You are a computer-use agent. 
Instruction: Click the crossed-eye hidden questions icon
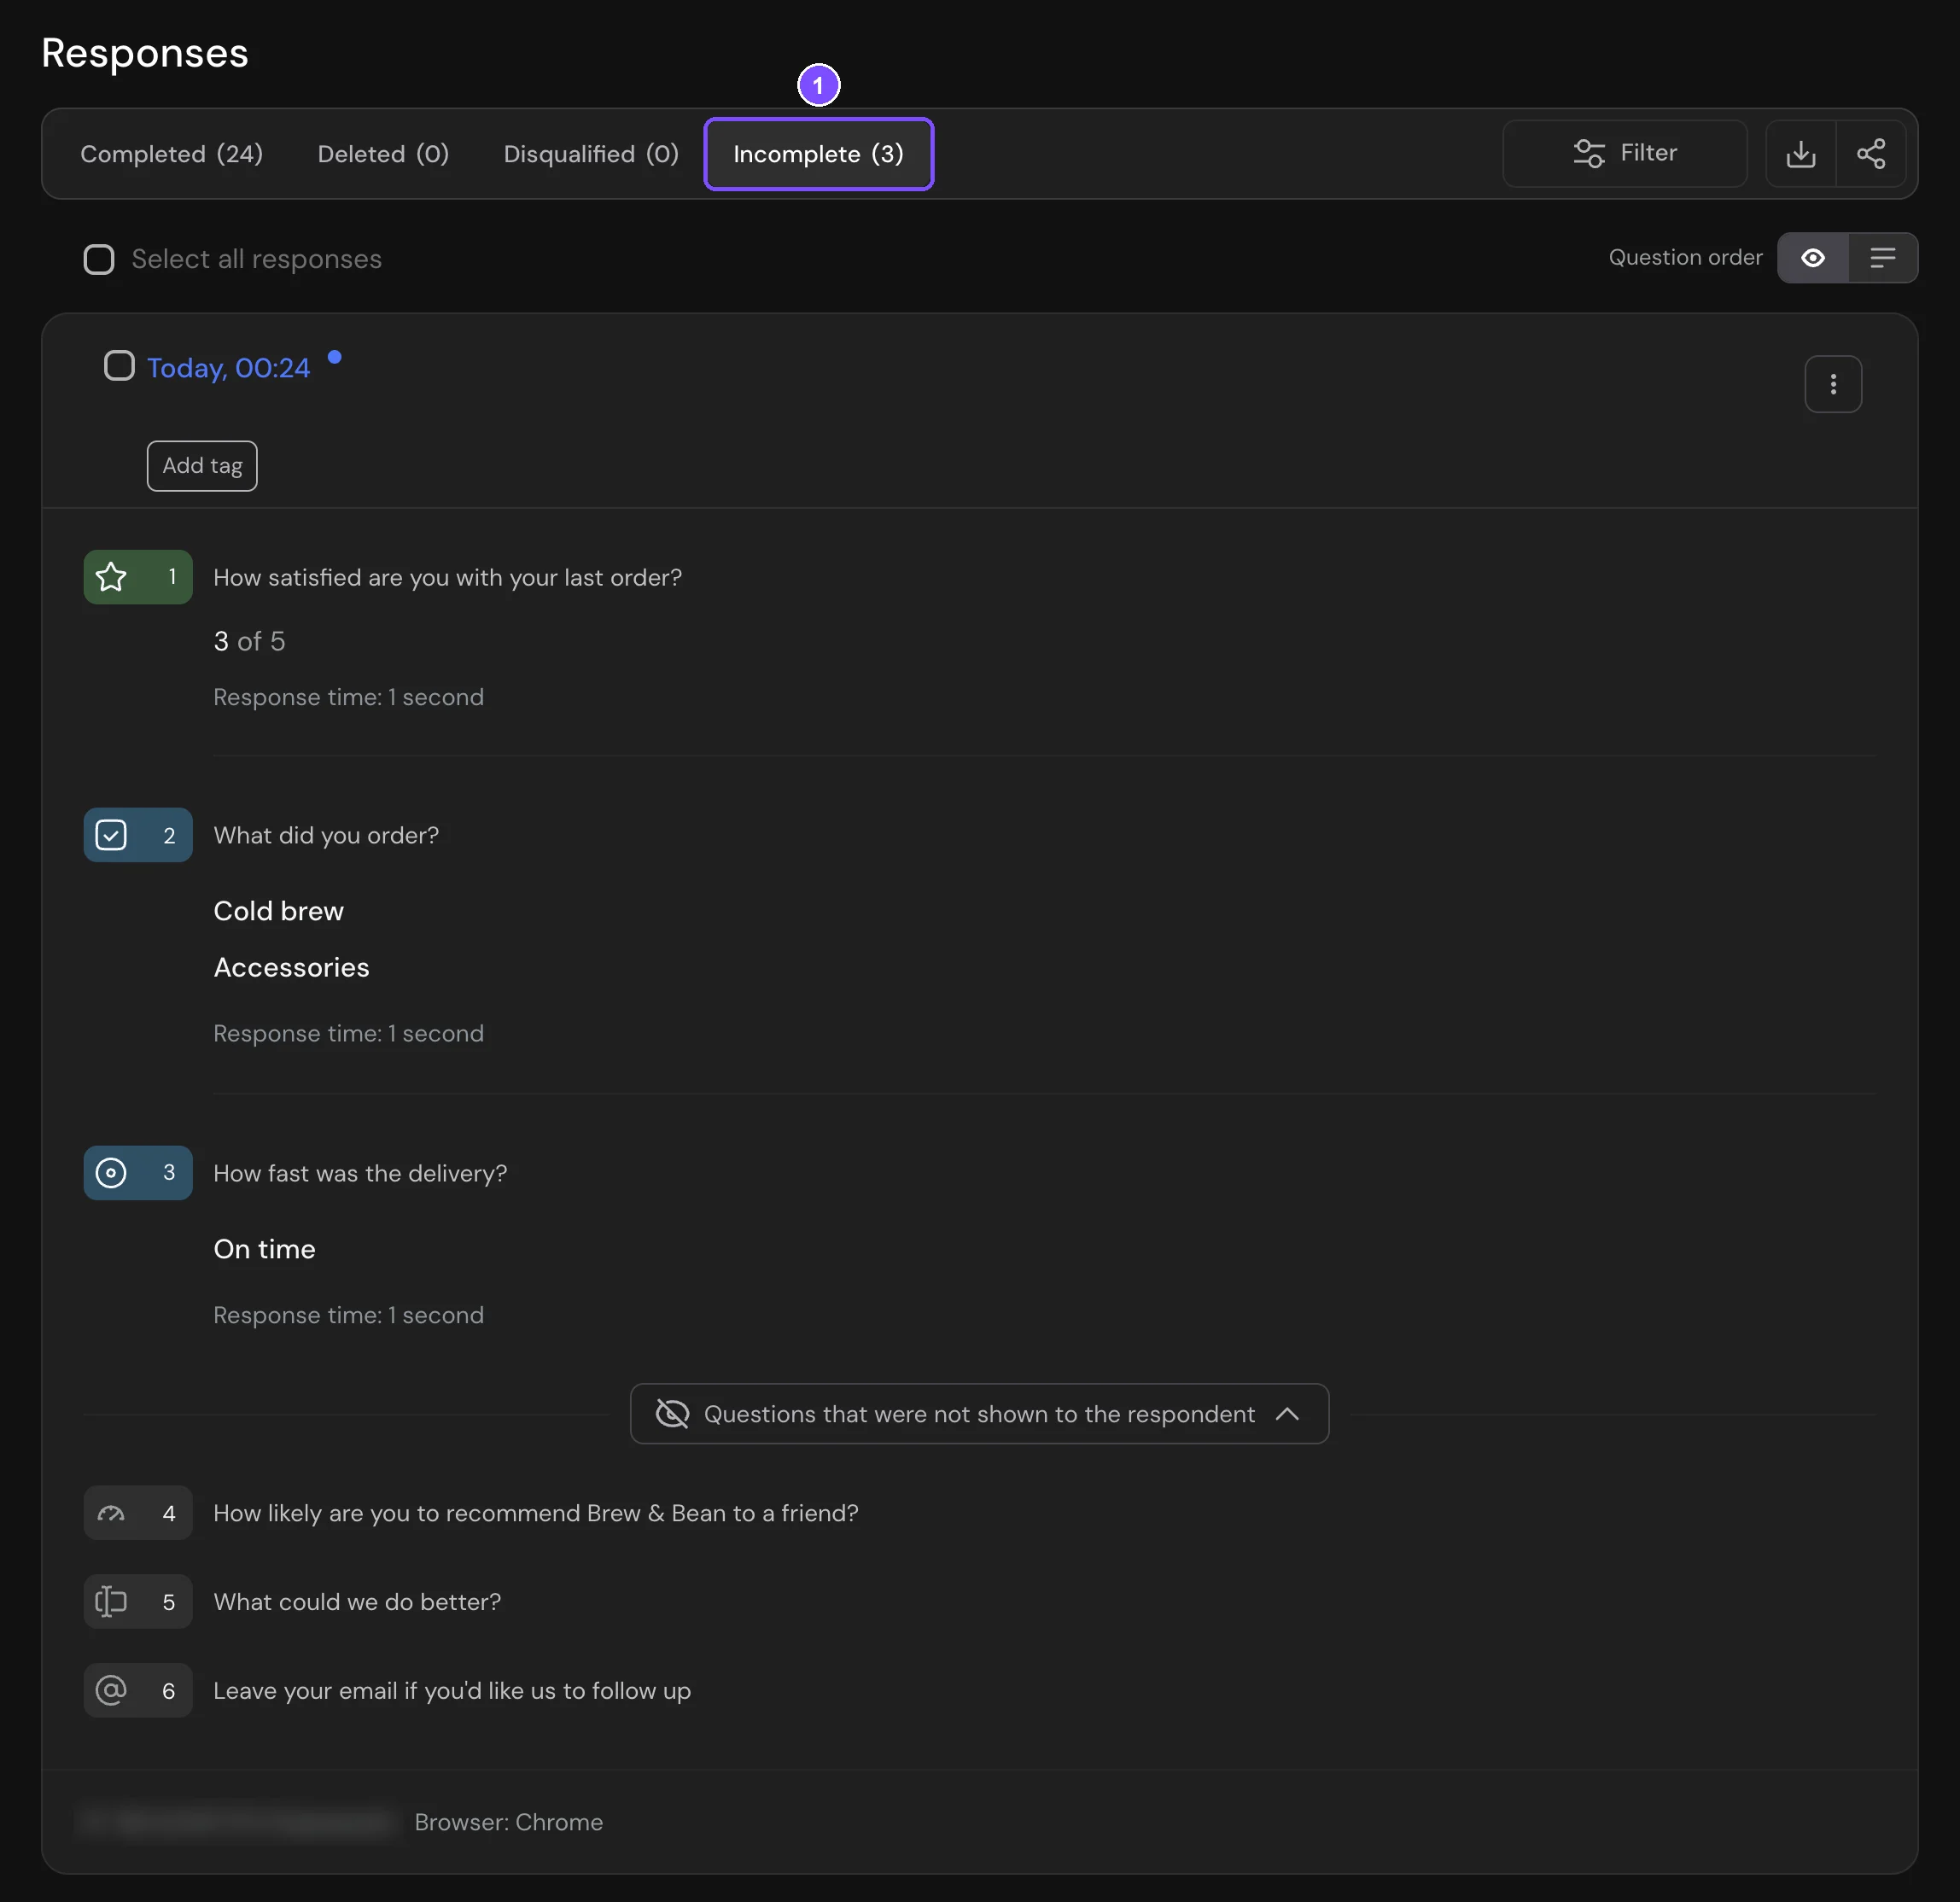coord(672,1414)
